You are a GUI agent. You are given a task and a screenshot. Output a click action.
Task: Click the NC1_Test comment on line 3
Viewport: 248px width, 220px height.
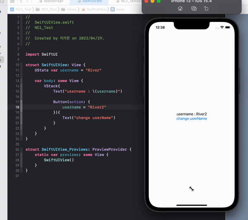[x=39, y=28]
